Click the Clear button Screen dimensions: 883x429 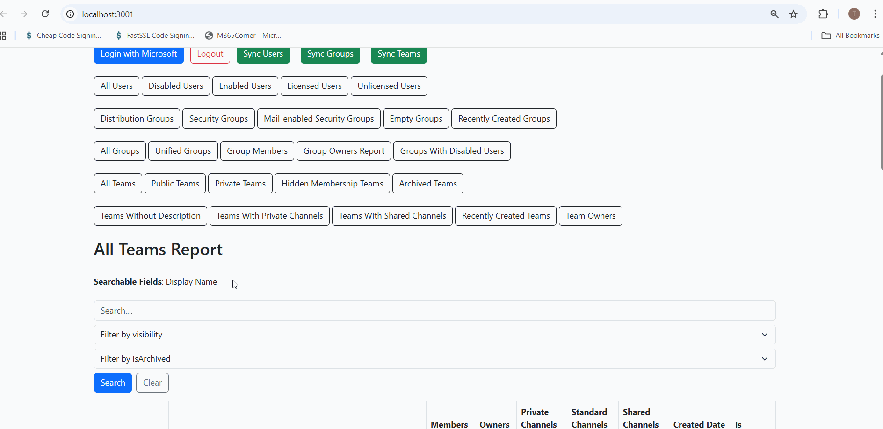(x=152, y=383)
